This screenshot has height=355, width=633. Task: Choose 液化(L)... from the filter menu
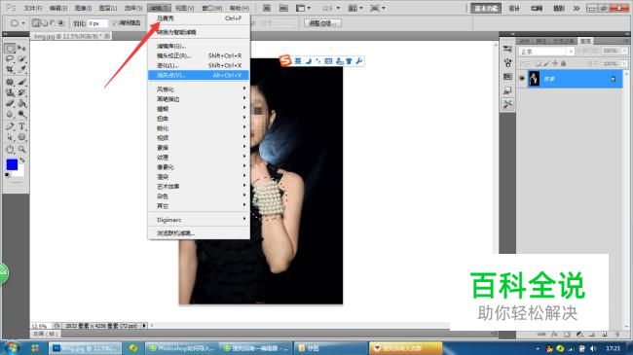(199, 65)
